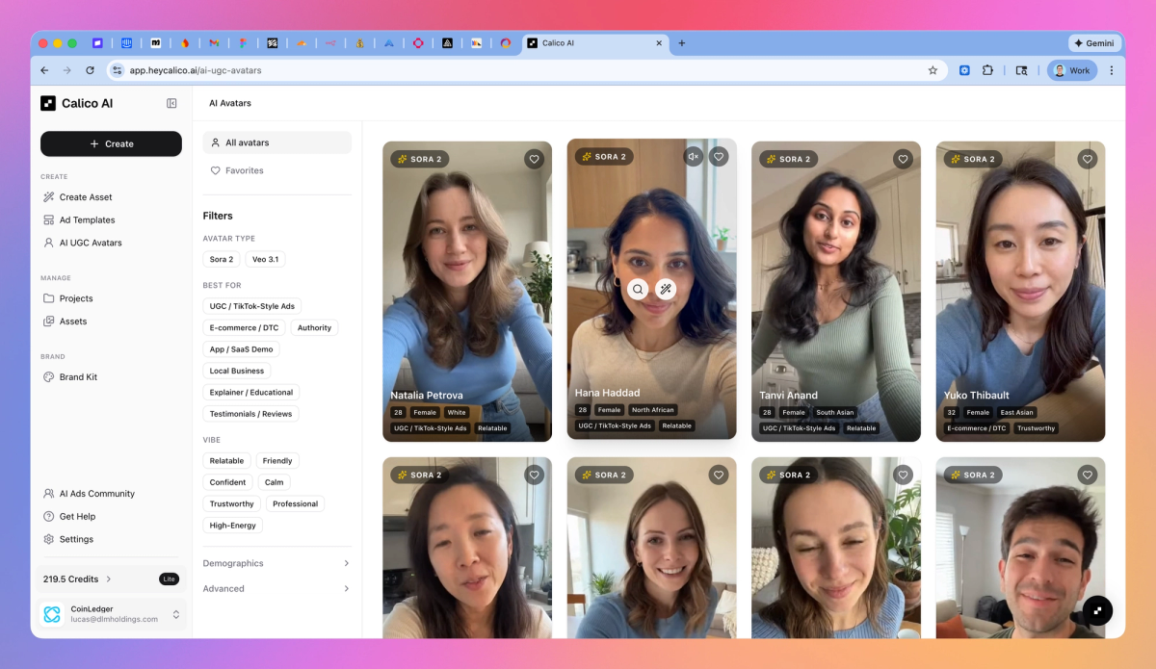Click the address bar URL

tap(196, 70)
